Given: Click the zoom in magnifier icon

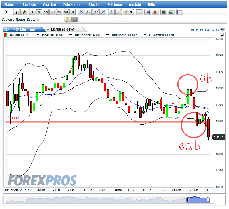Looking at the screenshot, I should 81,12.
